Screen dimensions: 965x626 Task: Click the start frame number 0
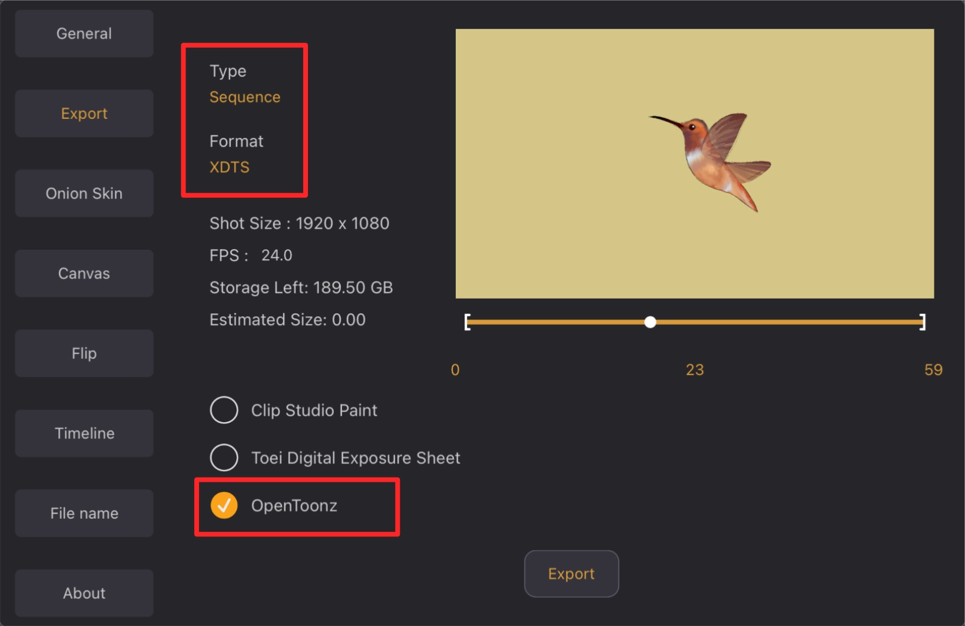455,370
